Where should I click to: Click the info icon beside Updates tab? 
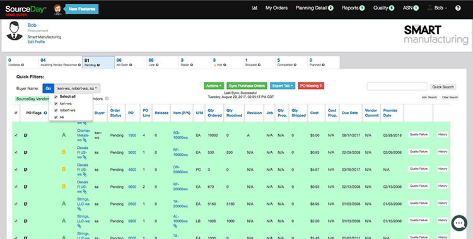click(23, 65)
